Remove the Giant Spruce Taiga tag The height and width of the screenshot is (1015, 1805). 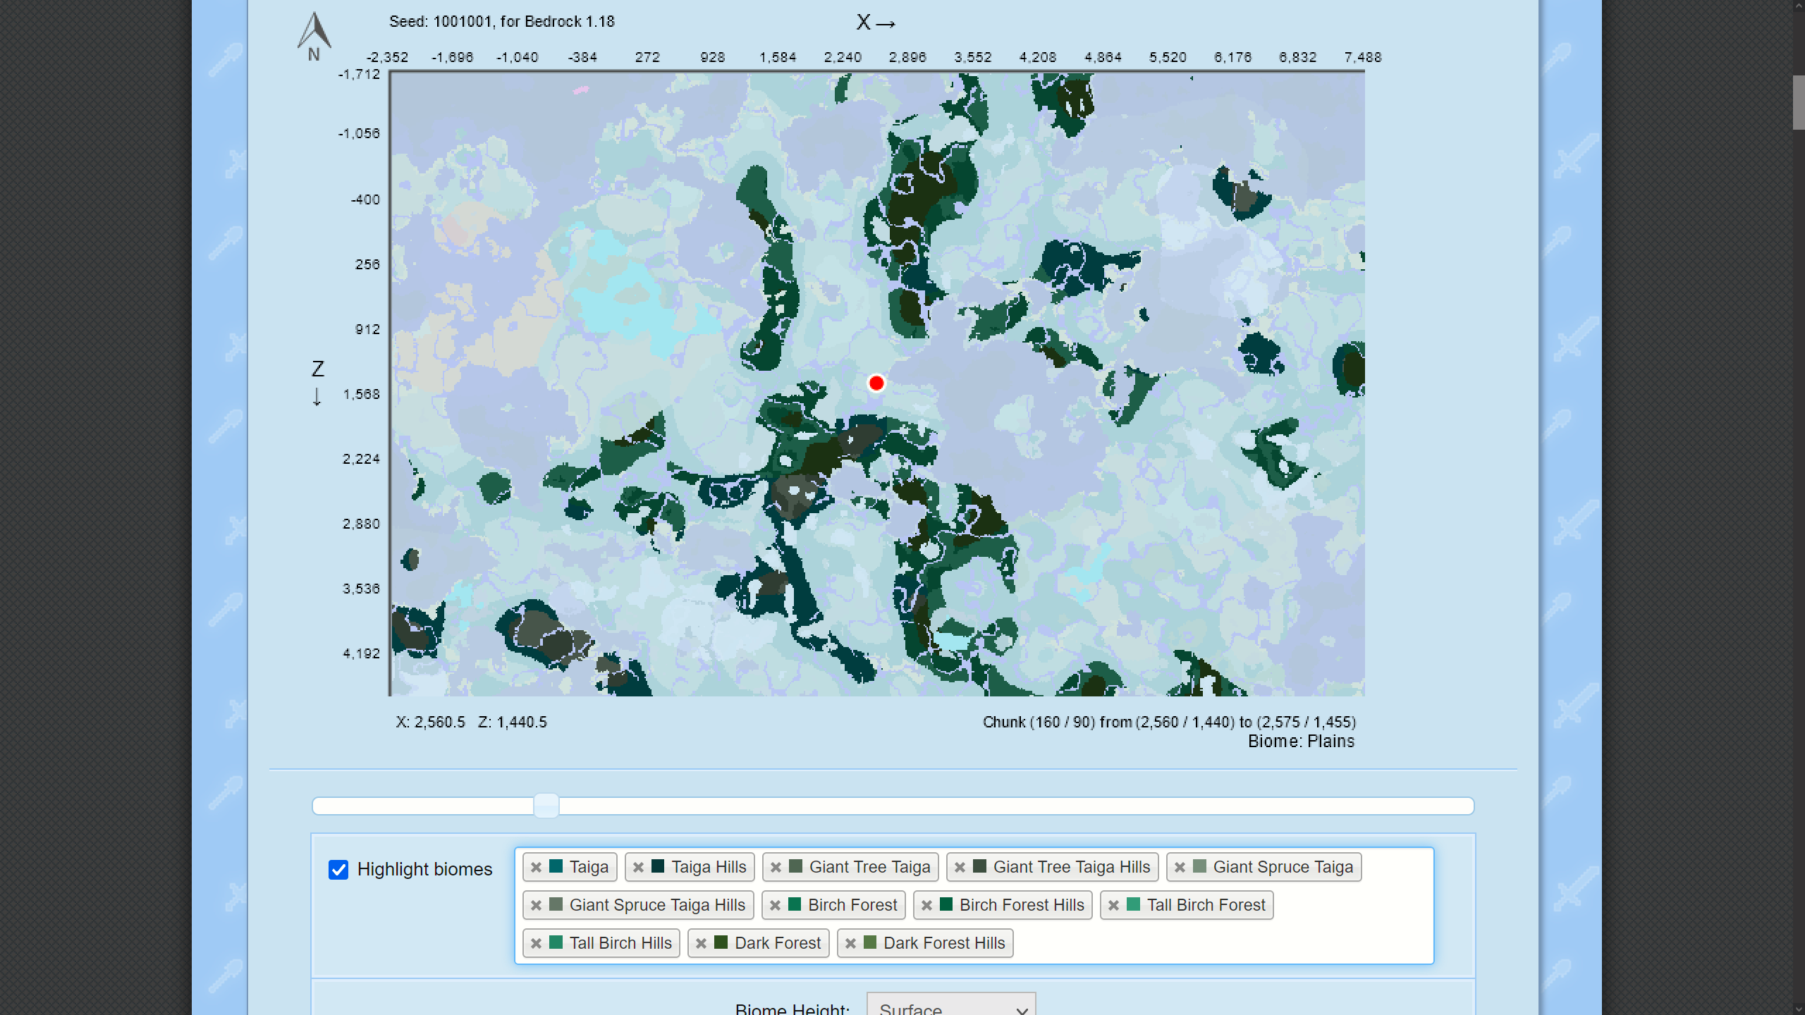pyautogui.click(x=1180, y=867)
